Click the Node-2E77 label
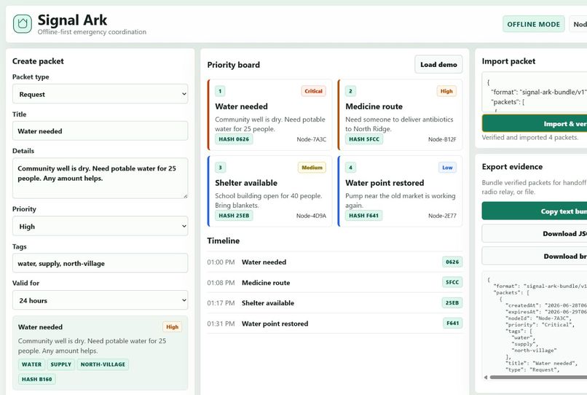Viewport: 587px width, 395px height. coord(442,216)
